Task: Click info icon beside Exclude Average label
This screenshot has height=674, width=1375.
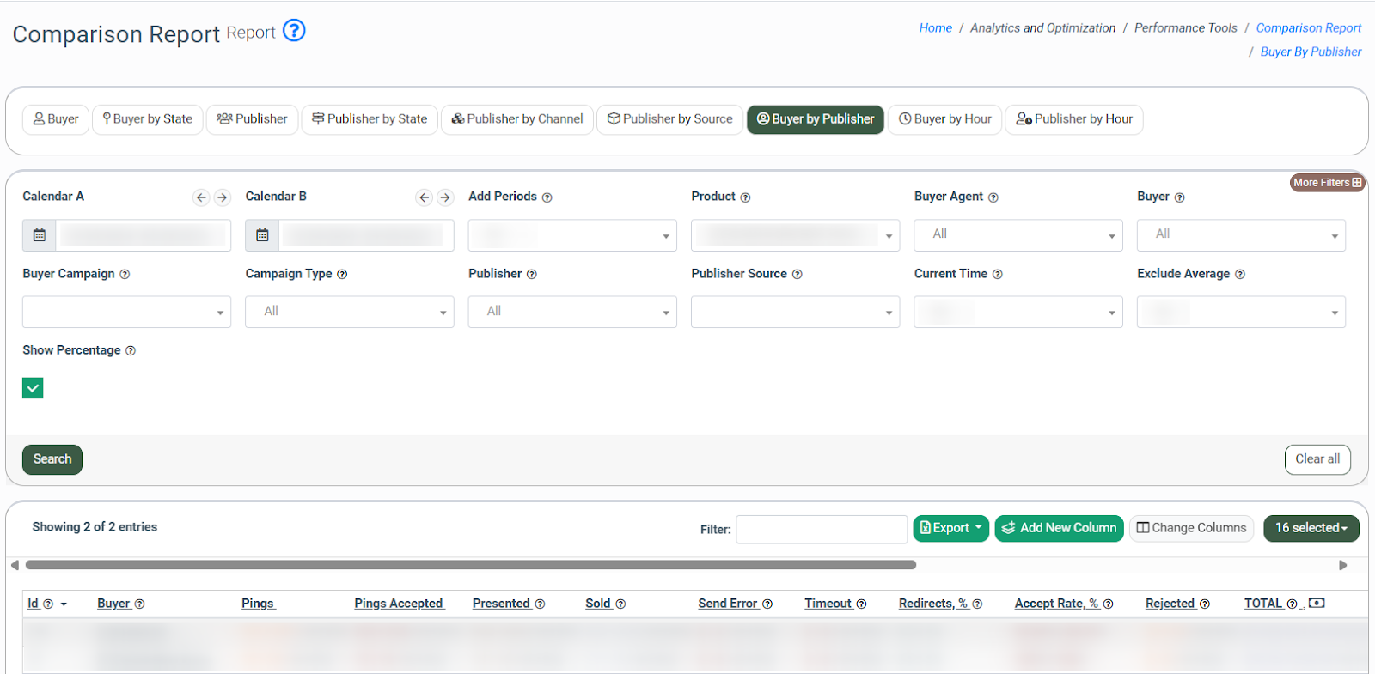Action: click(1240, 275)
